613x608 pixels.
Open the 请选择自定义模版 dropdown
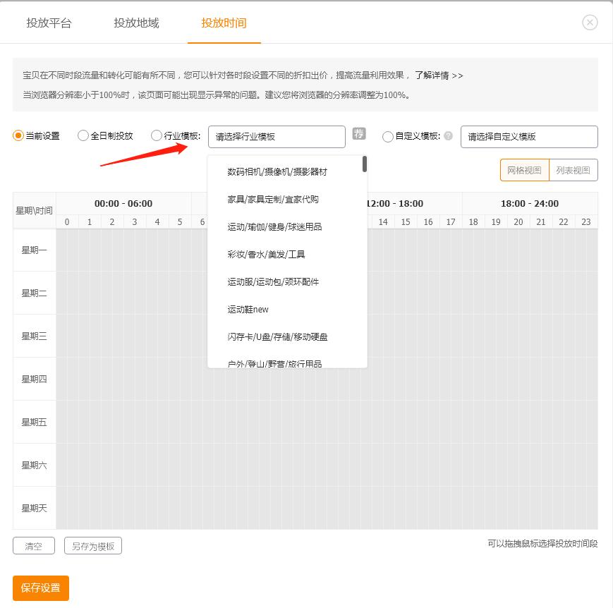pos(528,136)
